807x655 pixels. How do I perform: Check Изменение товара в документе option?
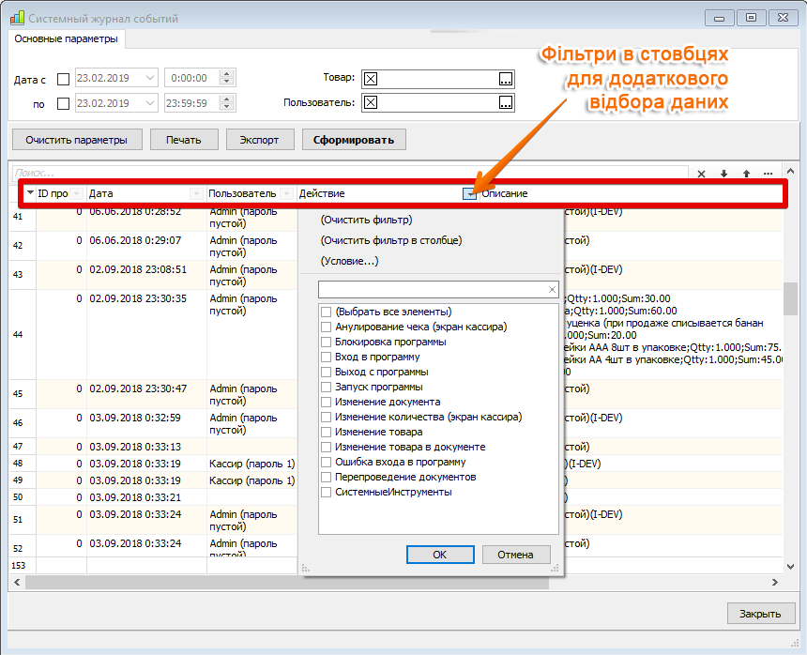(326, 447)
